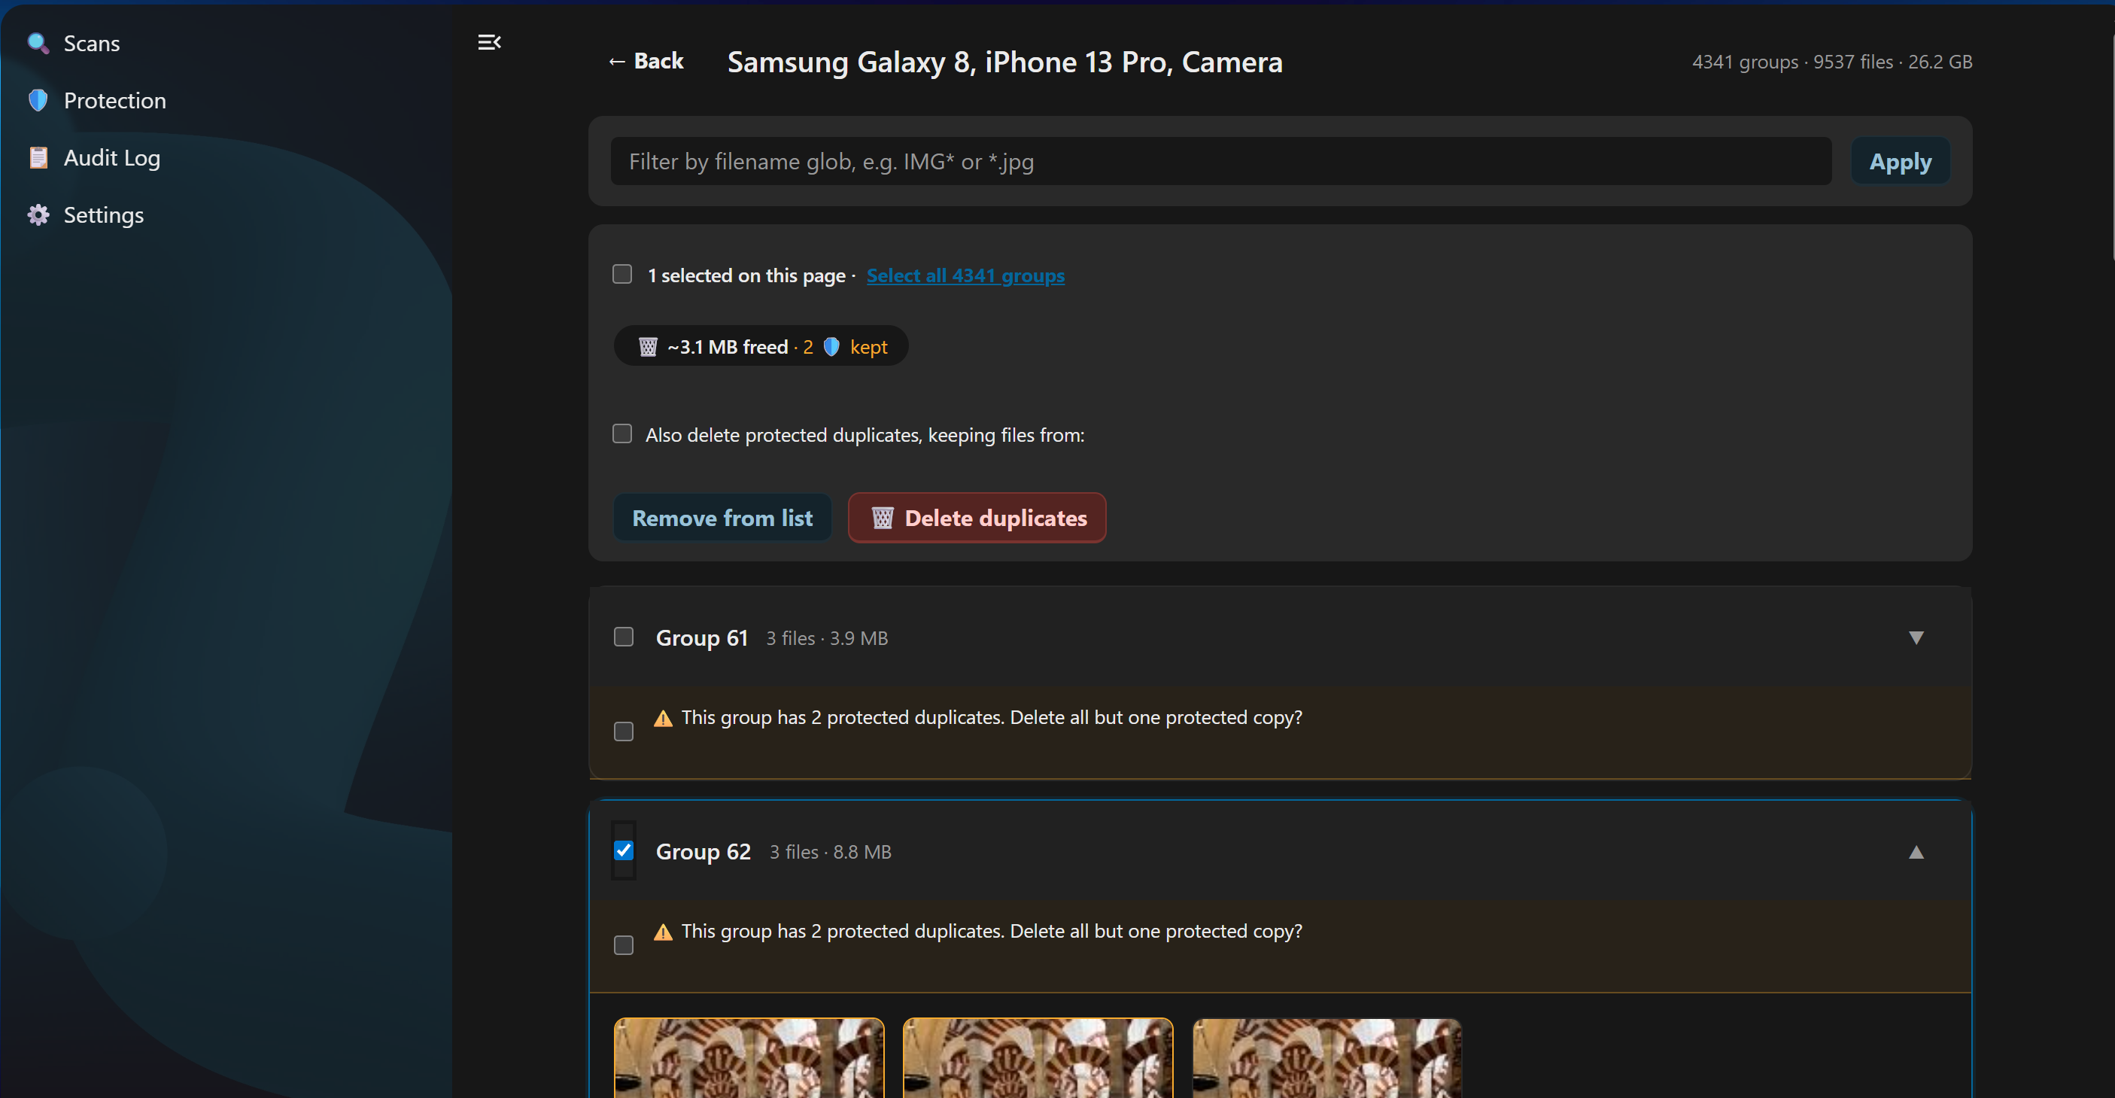Screen dimensions: 2115x1098
Task: Open Scans via magnifier icon
Action: [38, 44]
